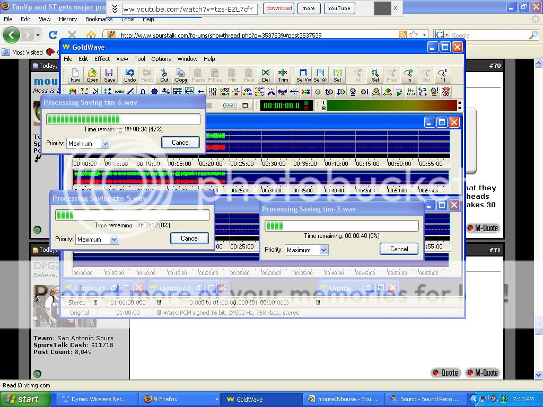Image resolution: width=543 pixels, height=407 pixels.
Task: Open Priority dropdown in tim-5.wav dialog
Action: (114, 240)
